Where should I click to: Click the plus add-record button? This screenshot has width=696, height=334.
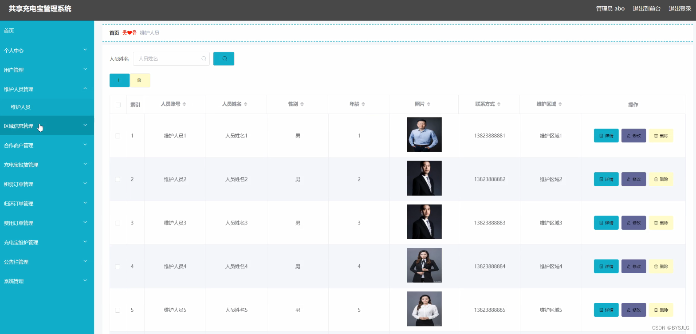(119, 80)
